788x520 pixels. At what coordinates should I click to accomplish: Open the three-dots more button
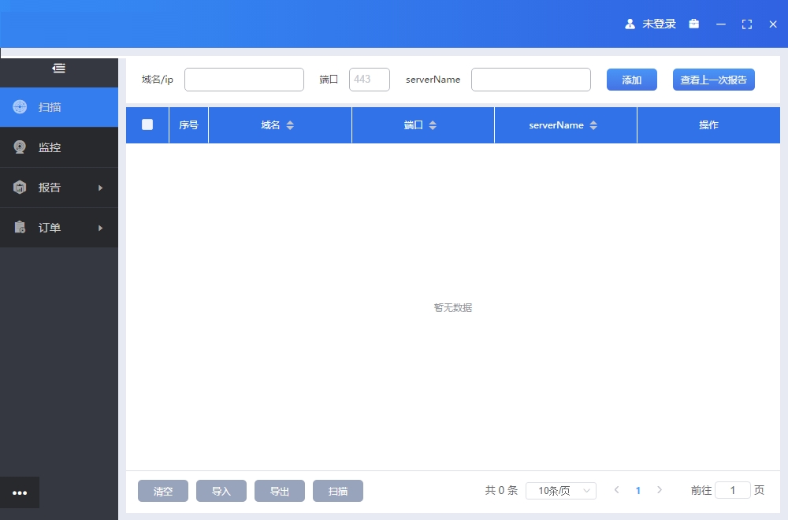coord(20,493)
